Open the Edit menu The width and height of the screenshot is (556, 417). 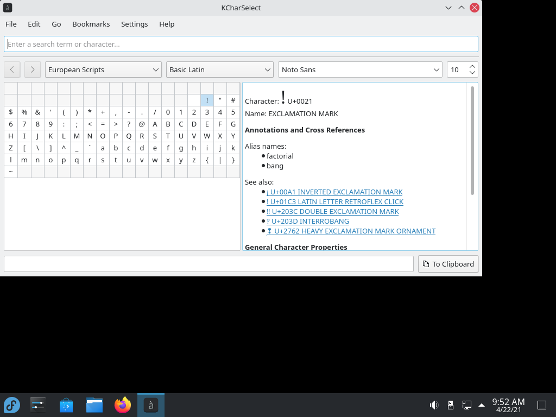34,24
